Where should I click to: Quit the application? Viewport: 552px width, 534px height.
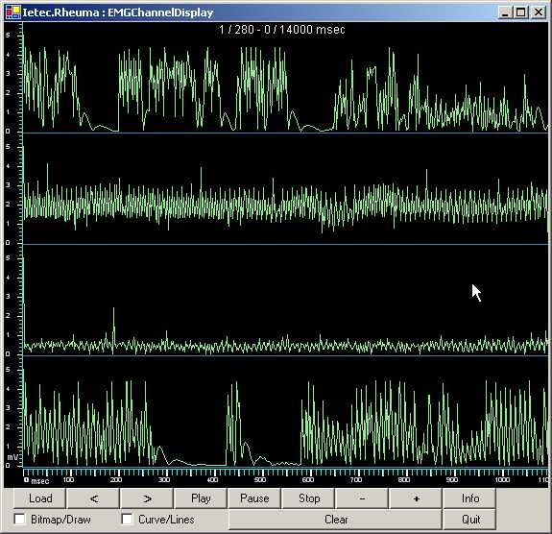coord(469,520)
